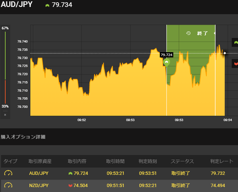Click the red LOW arrow button at chart edge

235,64
